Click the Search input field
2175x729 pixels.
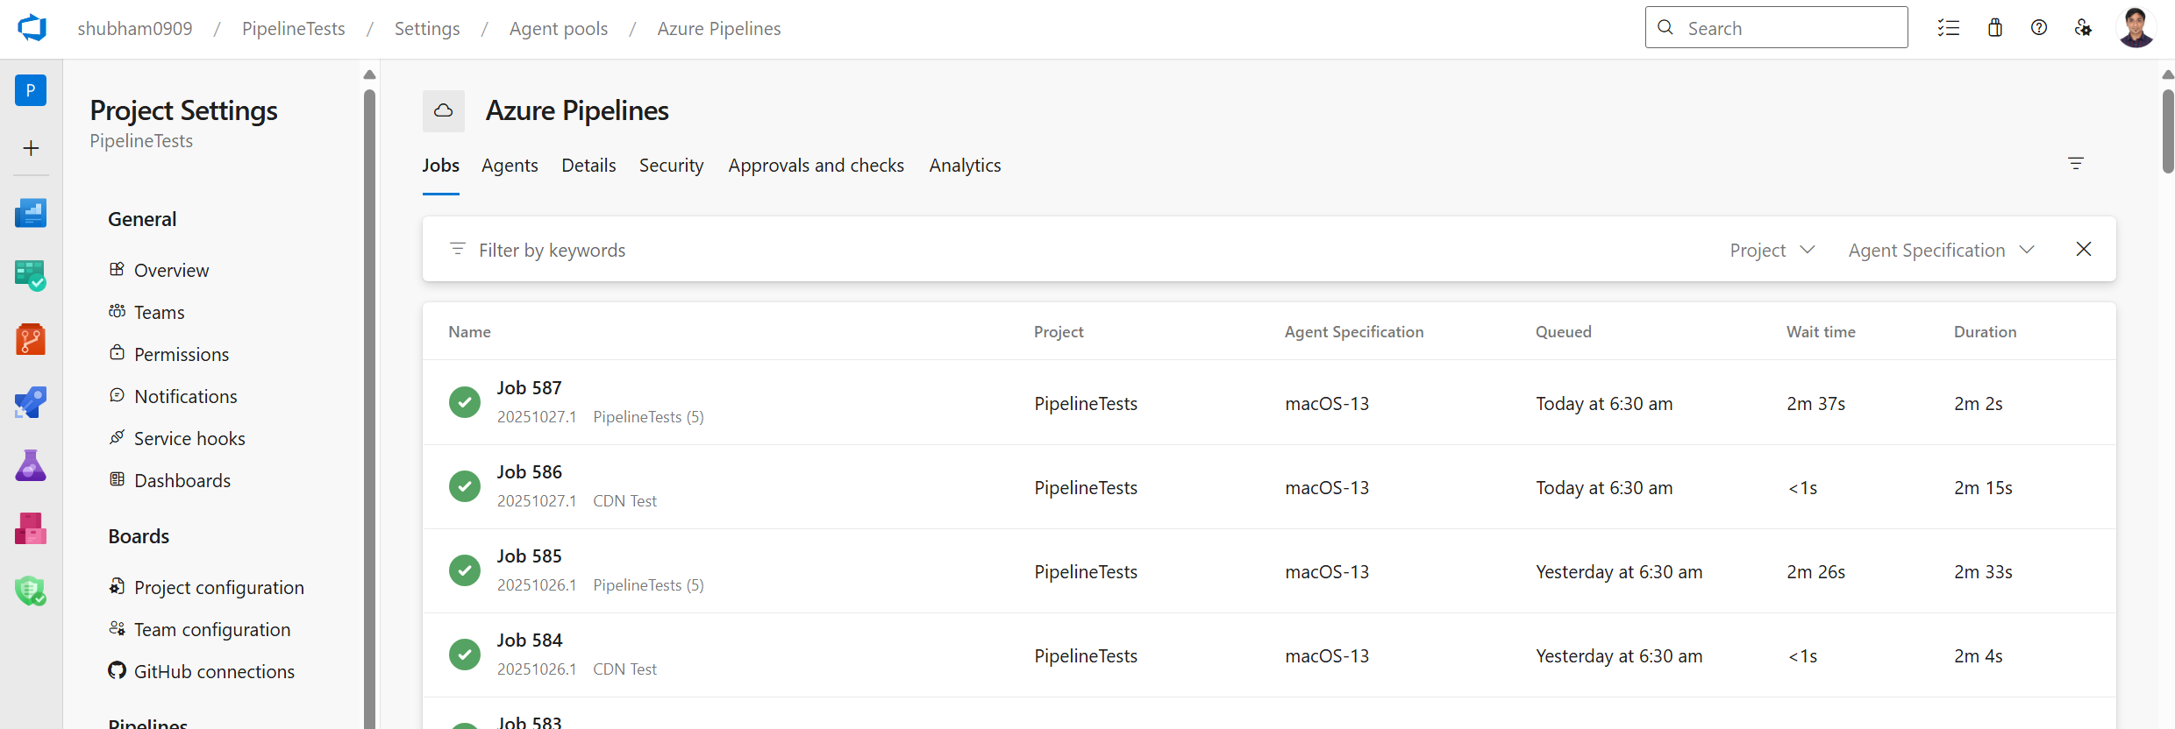(1776, 27)
